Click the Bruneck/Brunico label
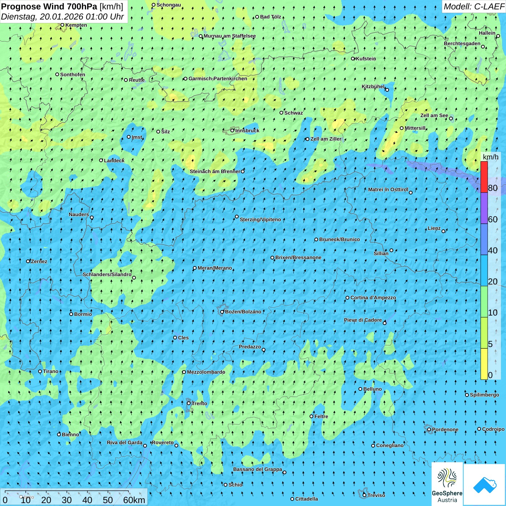 pyautogui.click(x=339, y=239)
